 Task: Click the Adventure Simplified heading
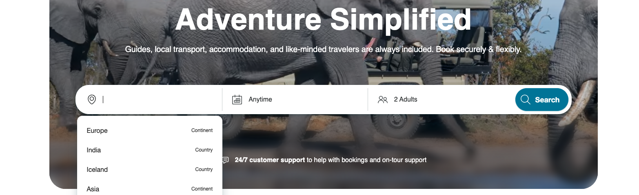click(x=323, y=19)
